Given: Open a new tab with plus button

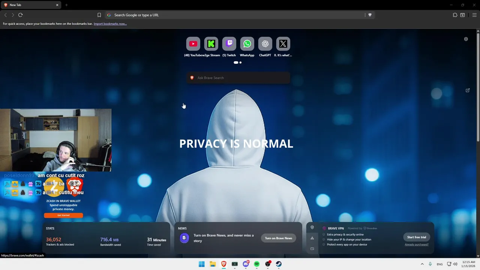Looking at the screenshot, I should click(x=66, y=5).
